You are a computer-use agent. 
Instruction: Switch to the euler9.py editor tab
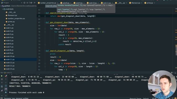click(79, 3)
